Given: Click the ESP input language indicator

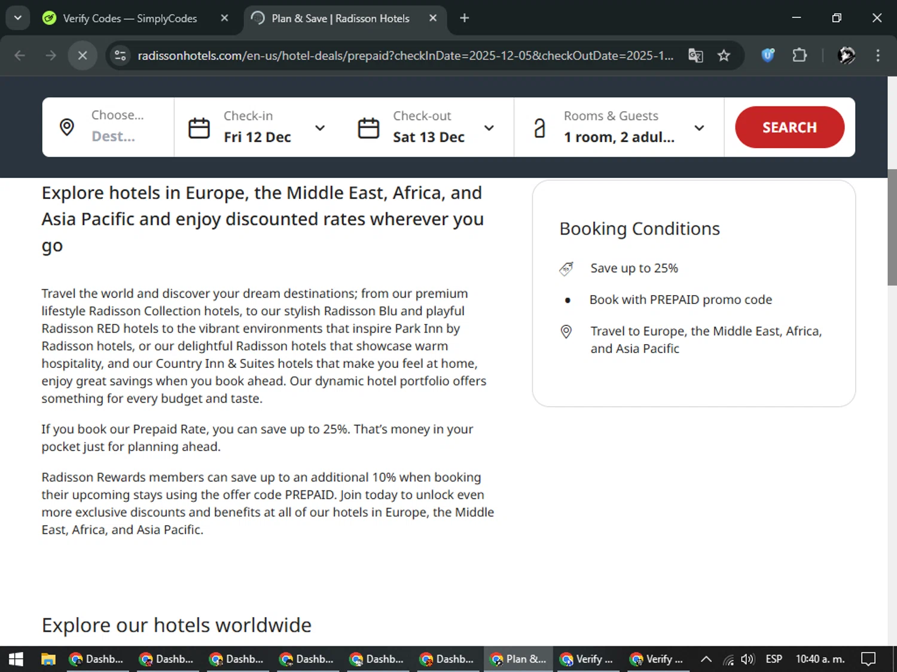Looking at the screenshot, I should [774, 659].
